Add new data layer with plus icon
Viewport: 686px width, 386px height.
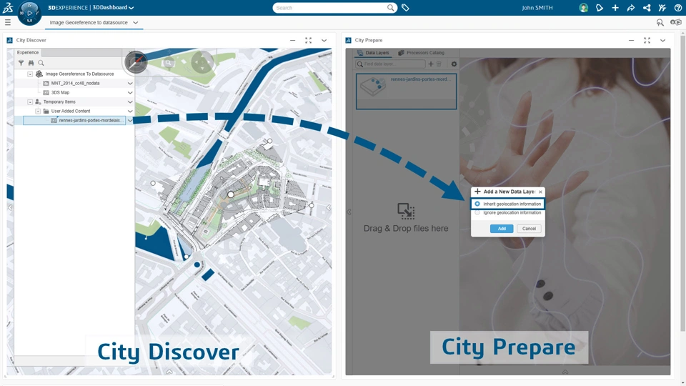430,64
